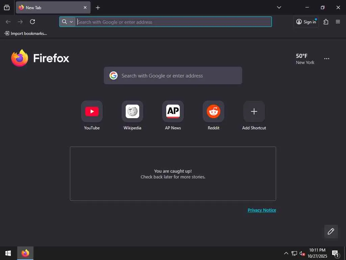Click the pencil customize page icon
346x260 pixels.
point(331,232)
